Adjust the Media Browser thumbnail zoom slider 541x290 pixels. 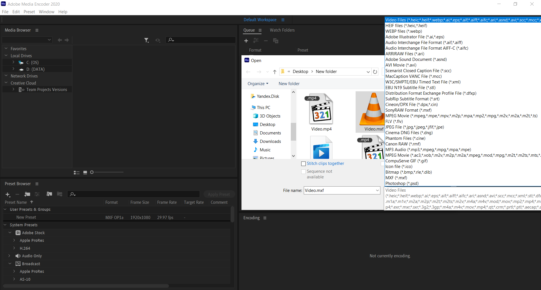92,172
